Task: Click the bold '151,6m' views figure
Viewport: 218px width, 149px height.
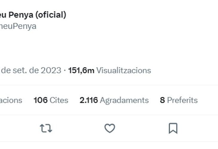Action: pyautogui.click(x=81, y=70)
